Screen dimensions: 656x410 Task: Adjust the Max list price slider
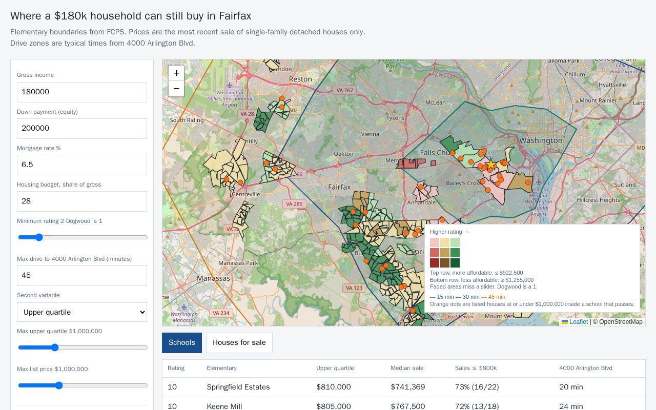(82, 385)
